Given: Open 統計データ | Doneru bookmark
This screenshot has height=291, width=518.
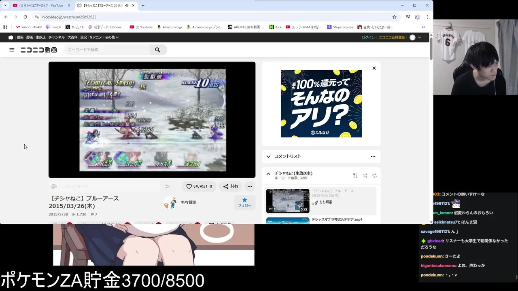Looking at the screenshot, I should [107, 27].
